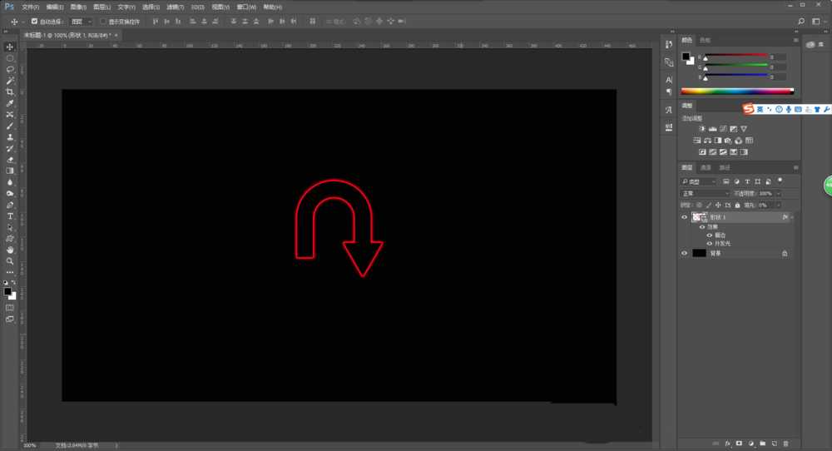Image resolution: width=832 pixels, height=451 pixels.
Task: Select the Lasso tool
Action: pyautogui.click(x=10, y=69)
